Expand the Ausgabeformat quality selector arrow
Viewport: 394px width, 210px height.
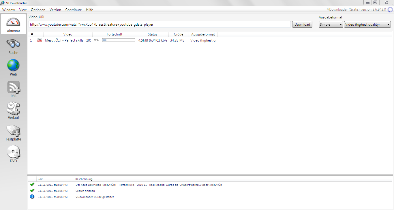click(388, 24)
